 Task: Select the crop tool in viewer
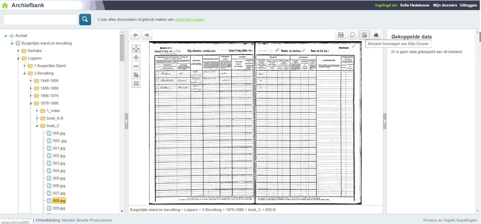[136, 75]
